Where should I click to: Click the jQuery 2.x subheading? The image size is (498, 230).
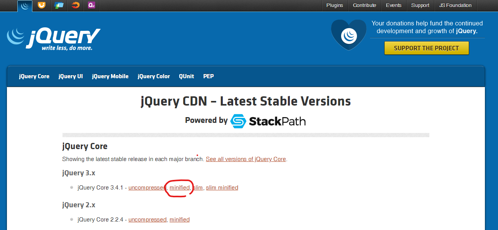[x=79, y=205]
